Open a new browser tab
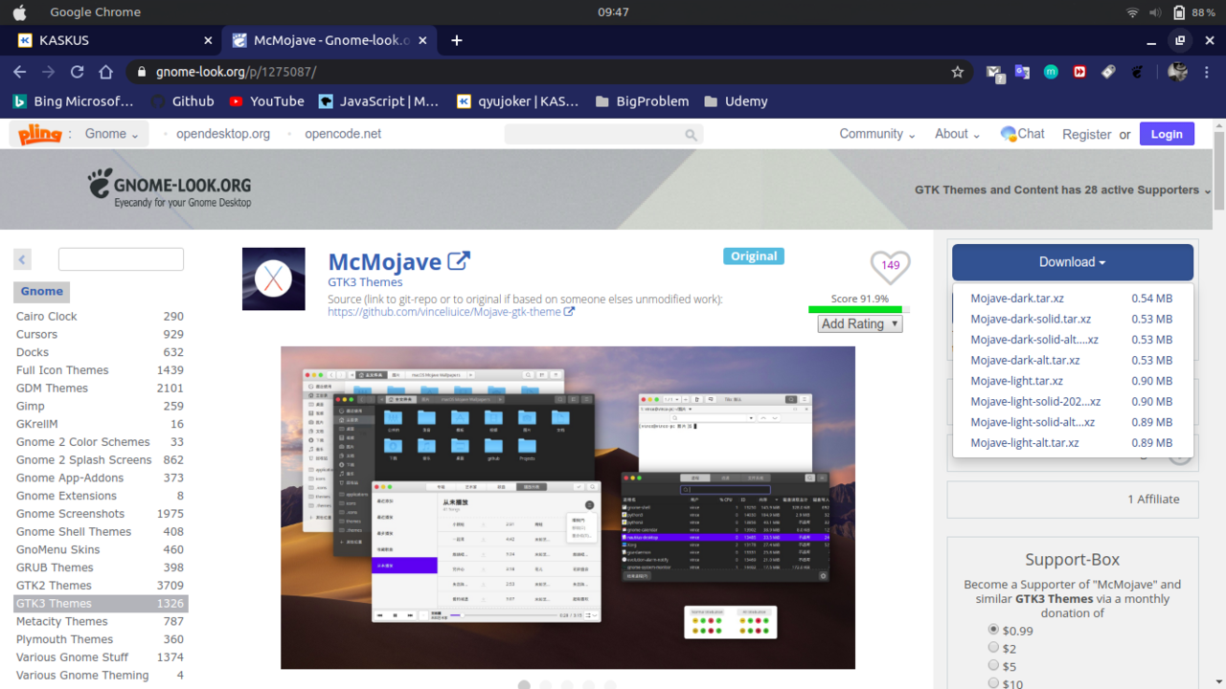Image resolution: width=1226 pixels, height=689 pixels. (x=457, y=40)
